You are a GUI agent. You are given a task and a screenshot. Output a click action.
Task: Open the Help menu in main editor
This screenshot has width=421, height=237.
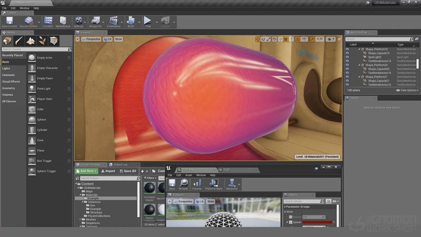(36, 8)
